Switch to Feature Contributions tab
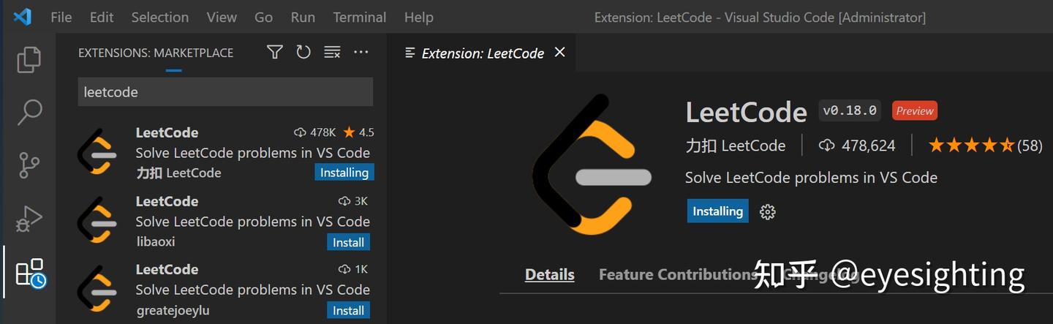This screenshot has height=324, width=1053. [678, 274]
